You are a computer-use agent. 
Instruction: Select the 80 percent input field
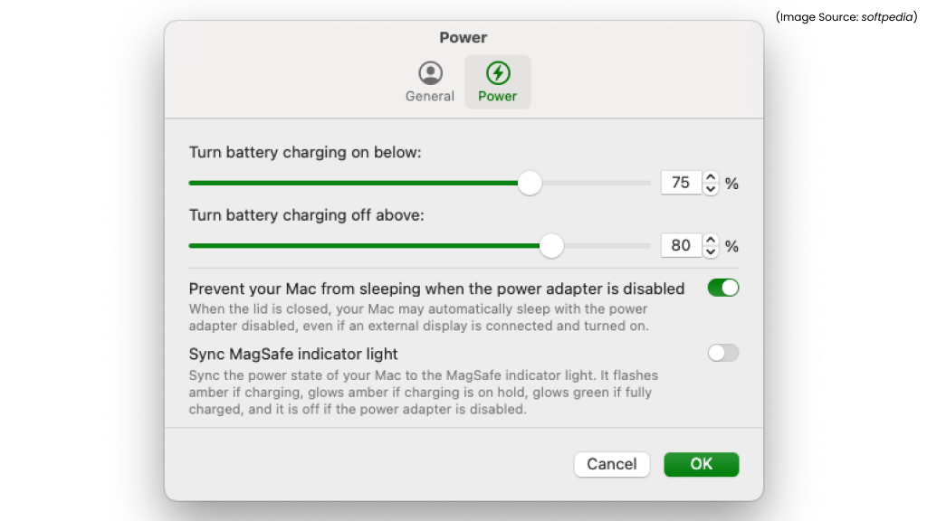(682, 245)
